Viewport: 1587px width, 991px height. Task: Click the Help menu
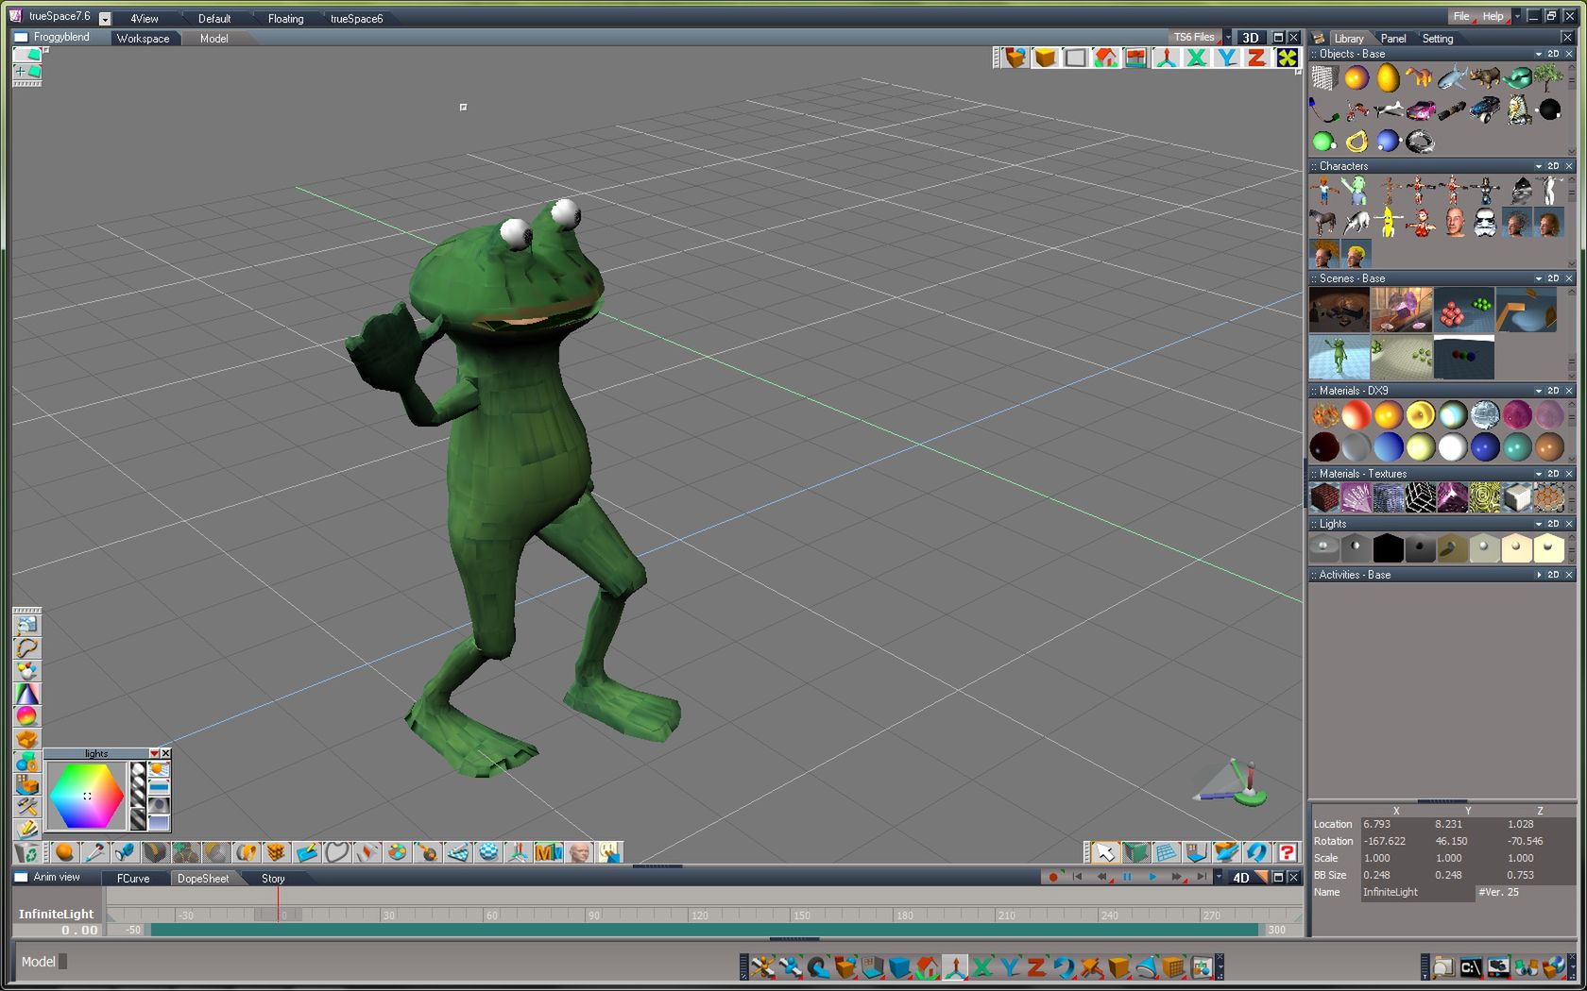pos(1493,15)
